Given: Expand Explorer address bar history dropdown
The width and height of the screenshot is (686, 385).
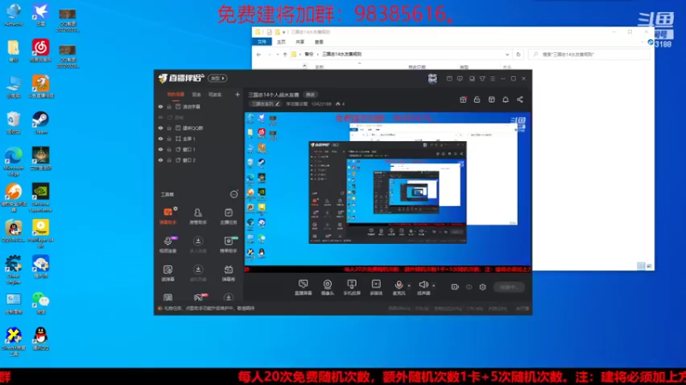Looking at the screenshot, I should pyautogui.click(x=507, y=55).
